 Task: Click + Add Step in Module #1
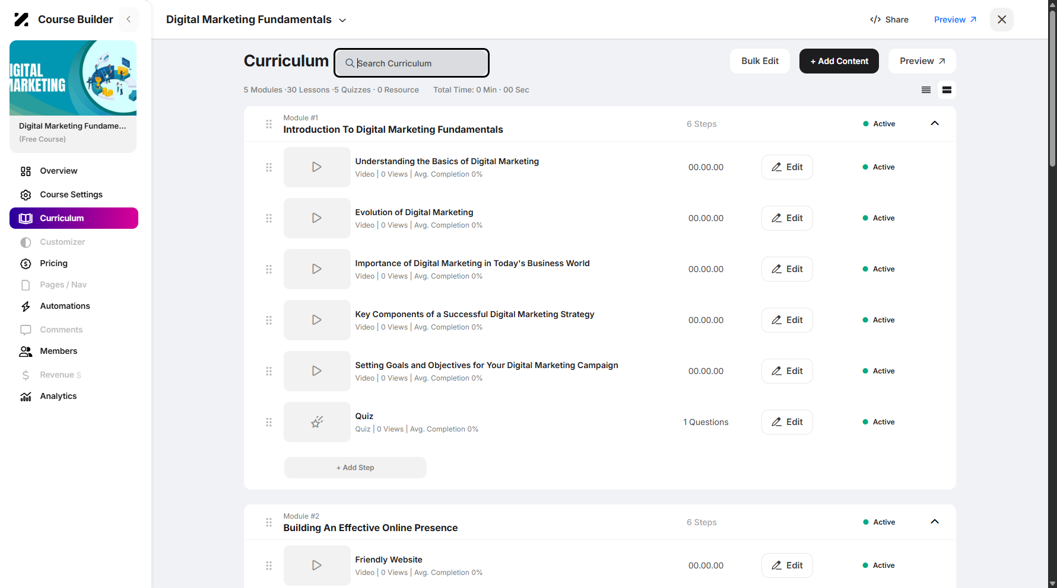355,468
